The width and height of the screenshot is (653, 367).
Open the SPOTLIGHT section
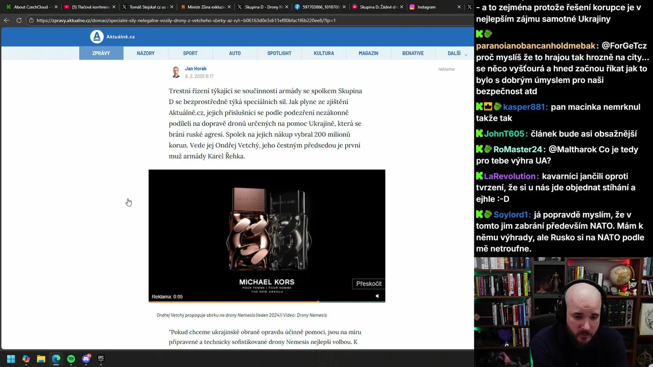(279, 53)
